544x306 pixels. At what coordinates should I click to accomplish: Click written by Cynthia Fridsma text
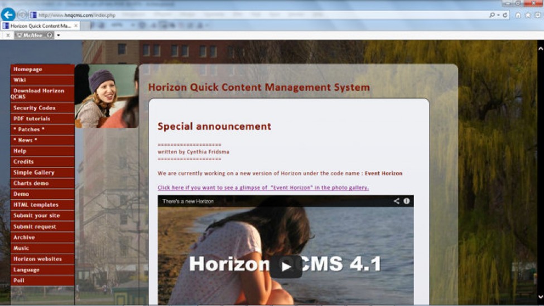tap(193, 152)
